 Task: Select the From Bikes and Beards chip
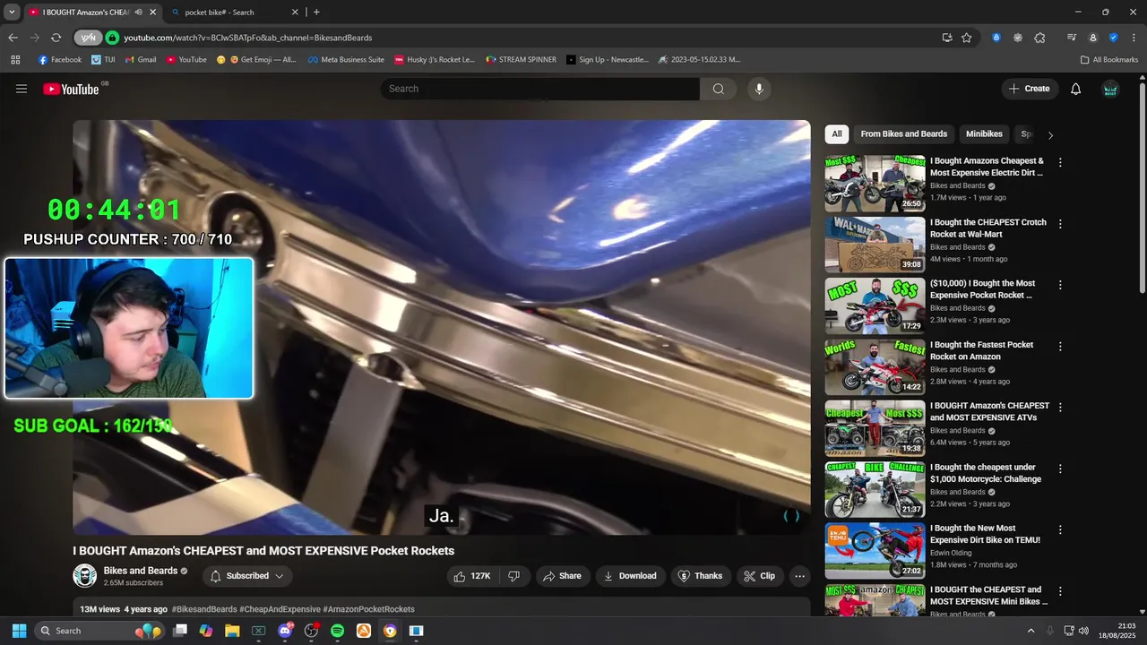tap(903, 134)
